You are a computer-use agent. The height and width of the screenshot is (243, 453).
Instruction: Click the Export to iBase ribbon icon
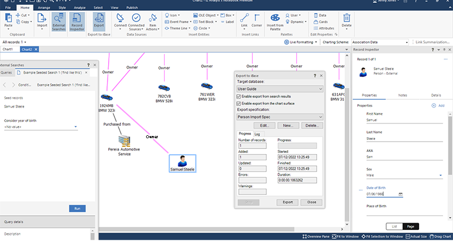99,22
